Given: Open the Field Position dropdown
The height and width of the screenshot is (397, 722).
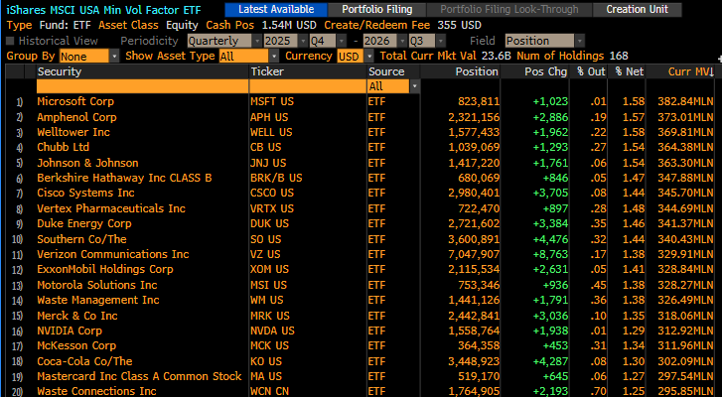Looking at the screenshot, I should point(544,41).
